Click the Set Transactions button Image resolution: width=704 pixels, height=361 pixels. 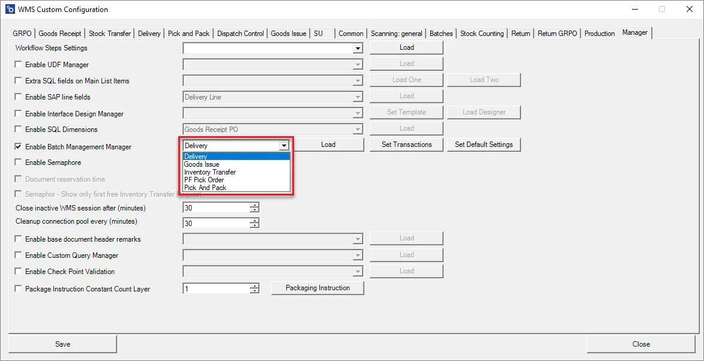pos(406,144)
